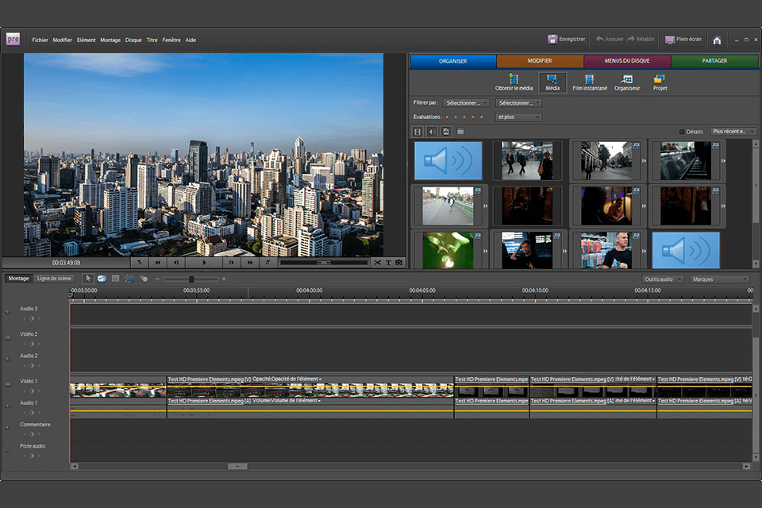The image size is (762, 508).
Task: Go to the home icon in title bar
Action: point(717,40)
